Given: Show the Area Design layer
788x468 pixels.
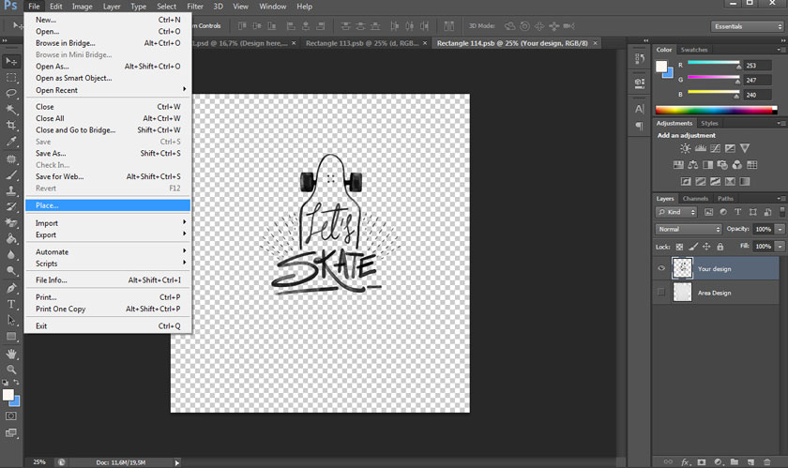Looking at the screenshot, I should click(x=661, y=293).
